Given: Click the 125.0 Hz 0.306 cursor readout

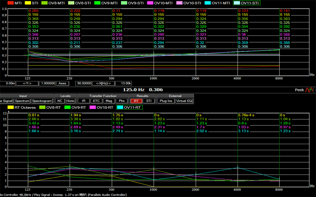Looking at the screenshot, I should (143, 90).
